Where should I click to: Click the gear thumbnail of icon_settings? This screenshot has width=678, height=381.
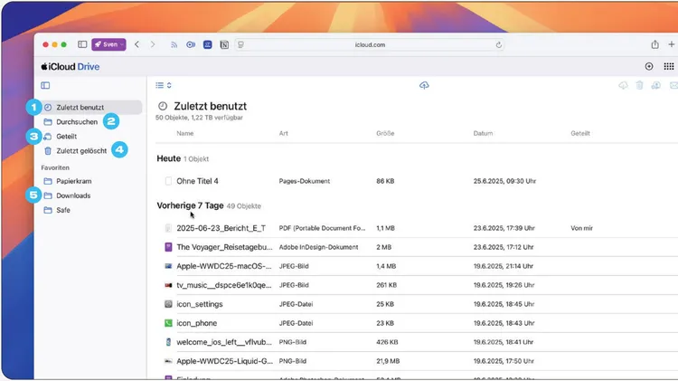[168, 304]
